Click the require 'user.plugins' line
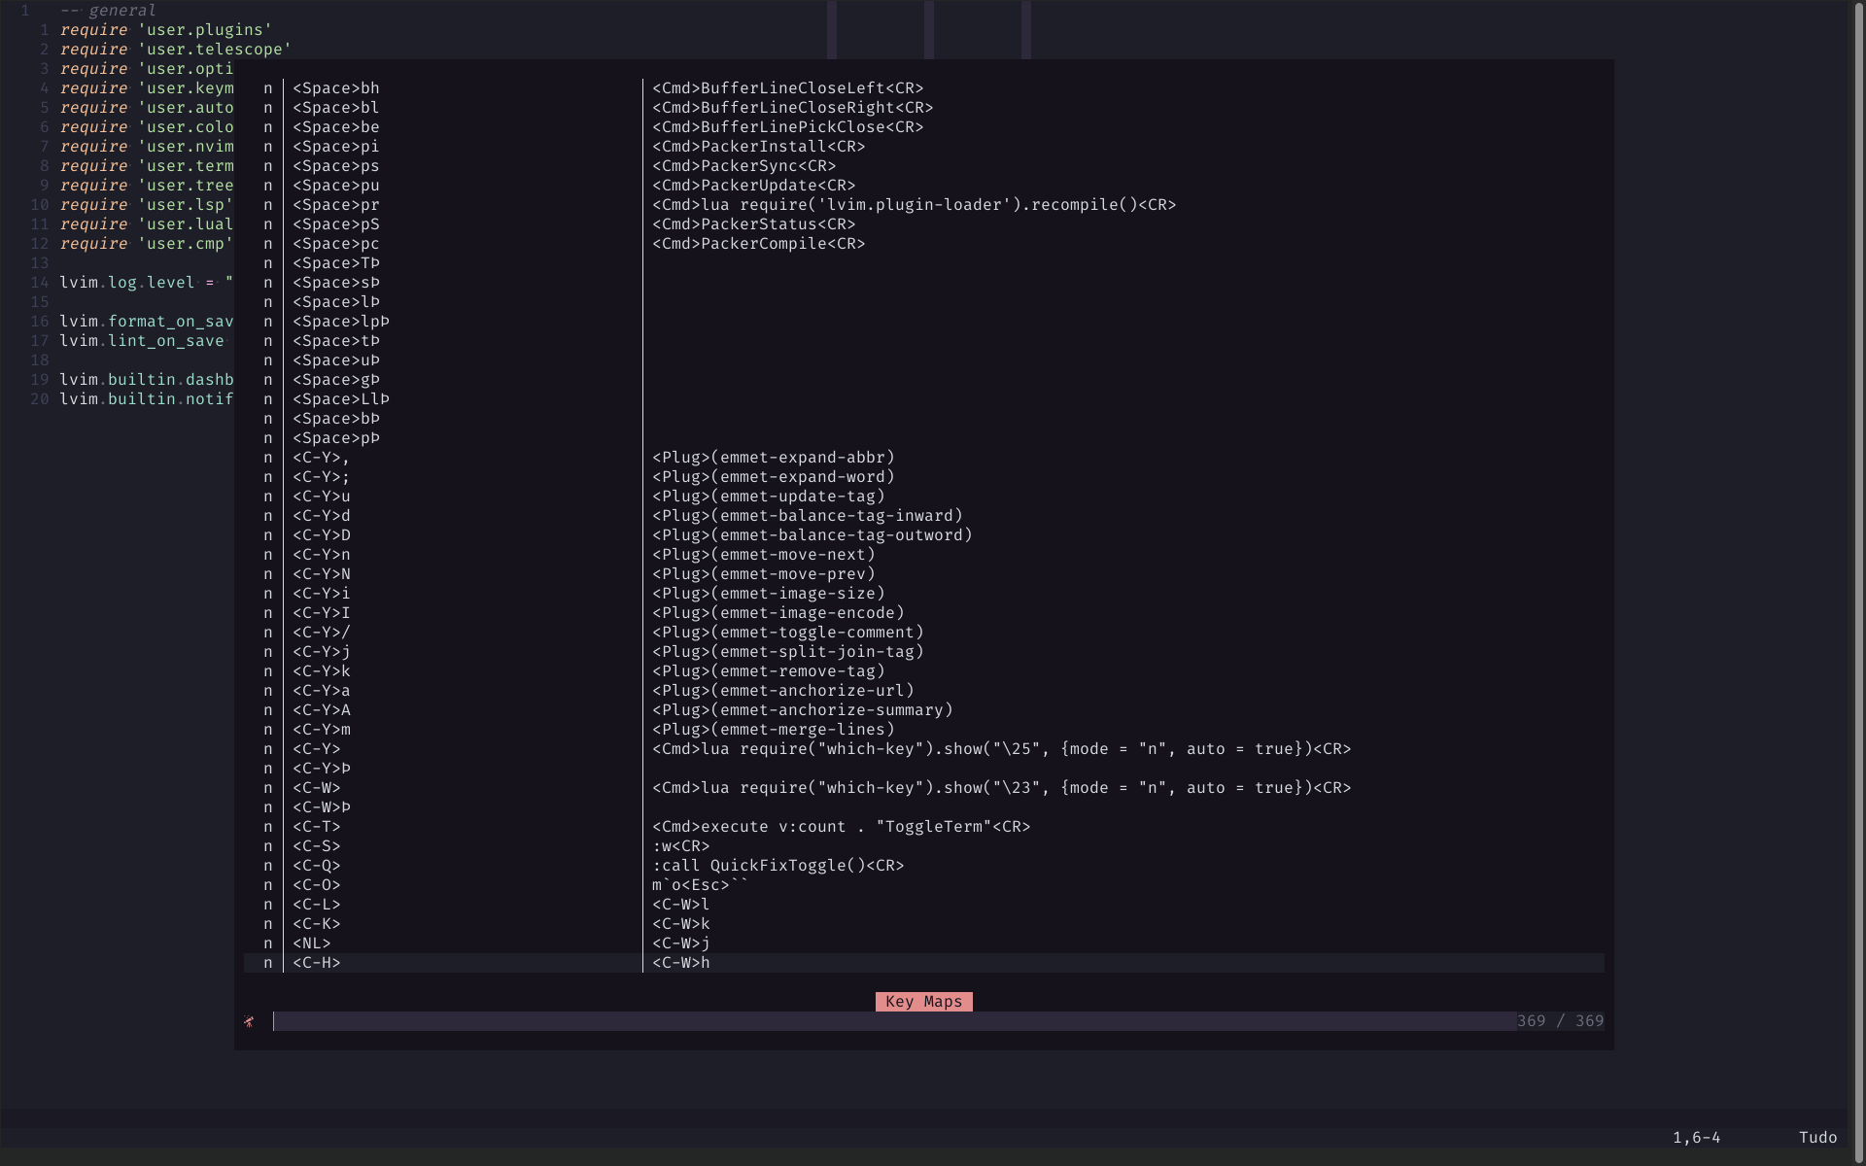The image size is (1866, 1166). tap(165, 29)
